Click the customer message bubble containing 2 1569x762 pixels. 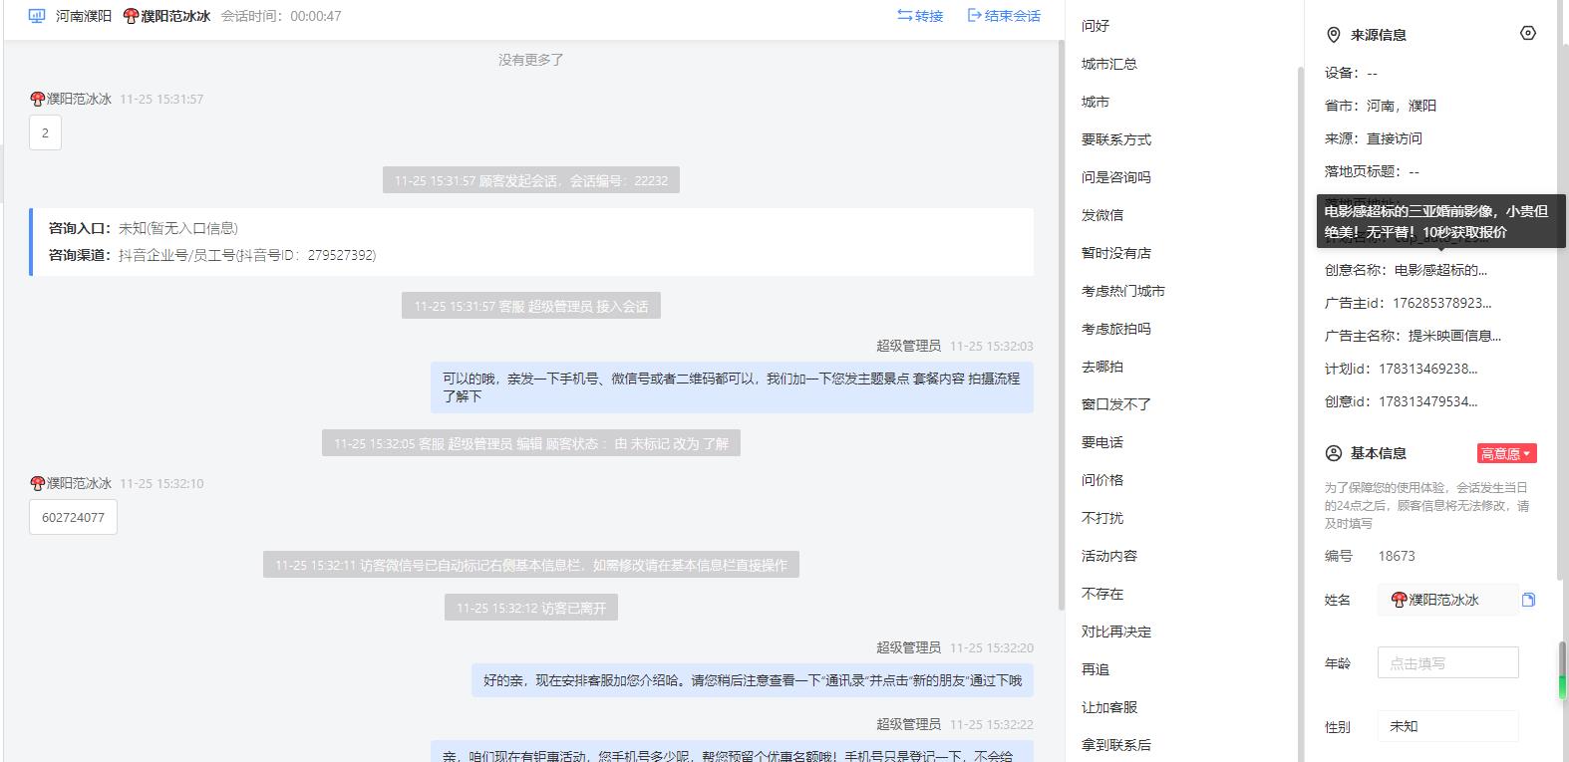pyautogui.click(x=45, y=132)
